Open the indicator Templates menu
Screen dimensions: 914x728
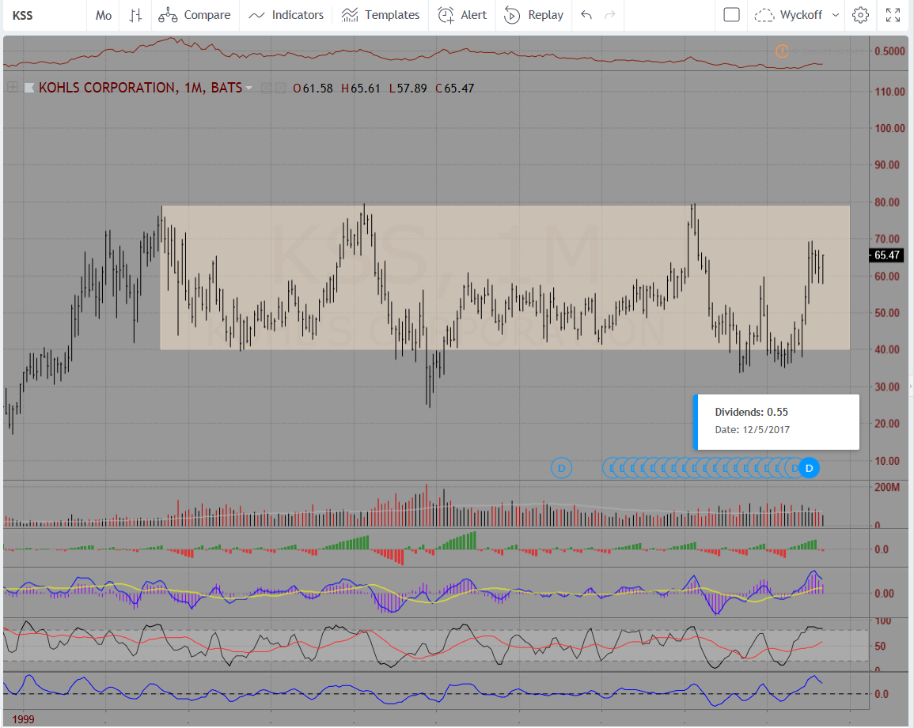(381, 15)
